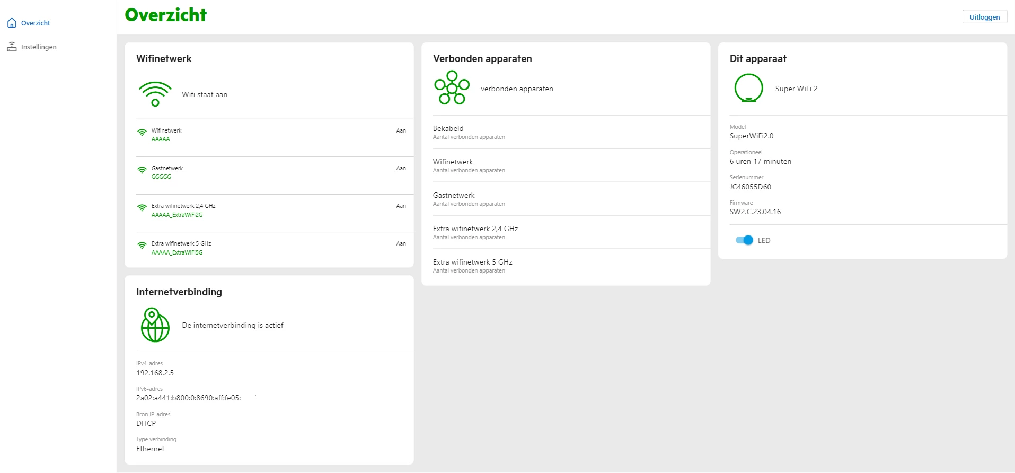The width and height of the screenshot is (1015, 473).
Task: Click the Super WiFi 2 device name
Action: pyautogui.click(x=796, y=89)
